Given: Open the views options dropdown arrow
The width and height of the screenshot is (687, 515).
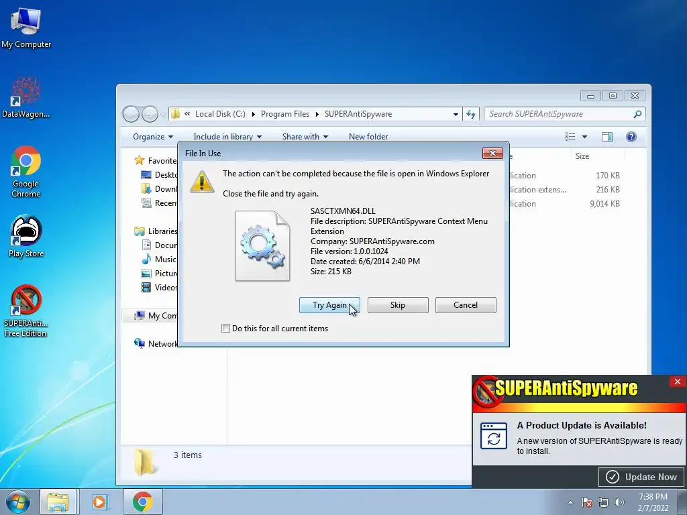Looking at the screenshot, I should (x=584, y=137).
